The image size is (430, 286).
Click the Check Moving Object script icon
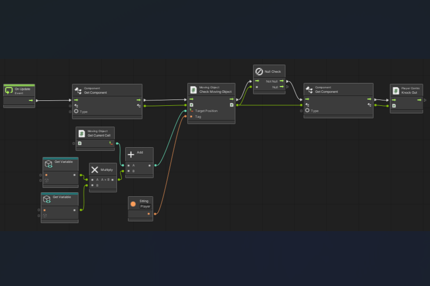pyautogui.click(x=193, y=90)
